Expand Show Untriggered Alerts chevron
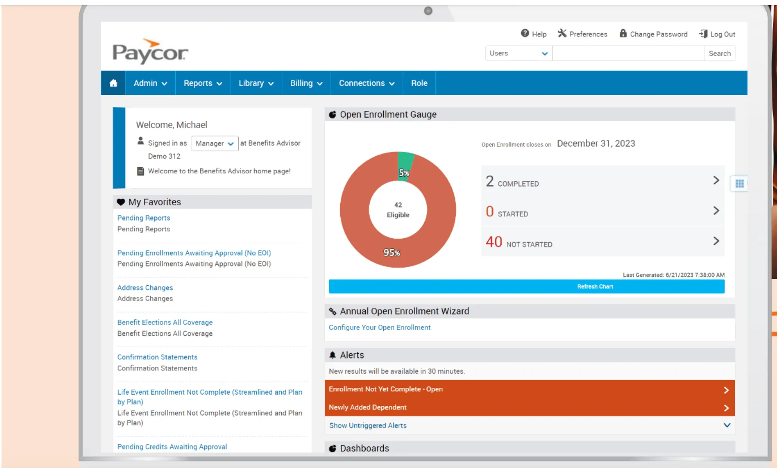The height and width of the screenshot is (468, 777). [727, 425]
